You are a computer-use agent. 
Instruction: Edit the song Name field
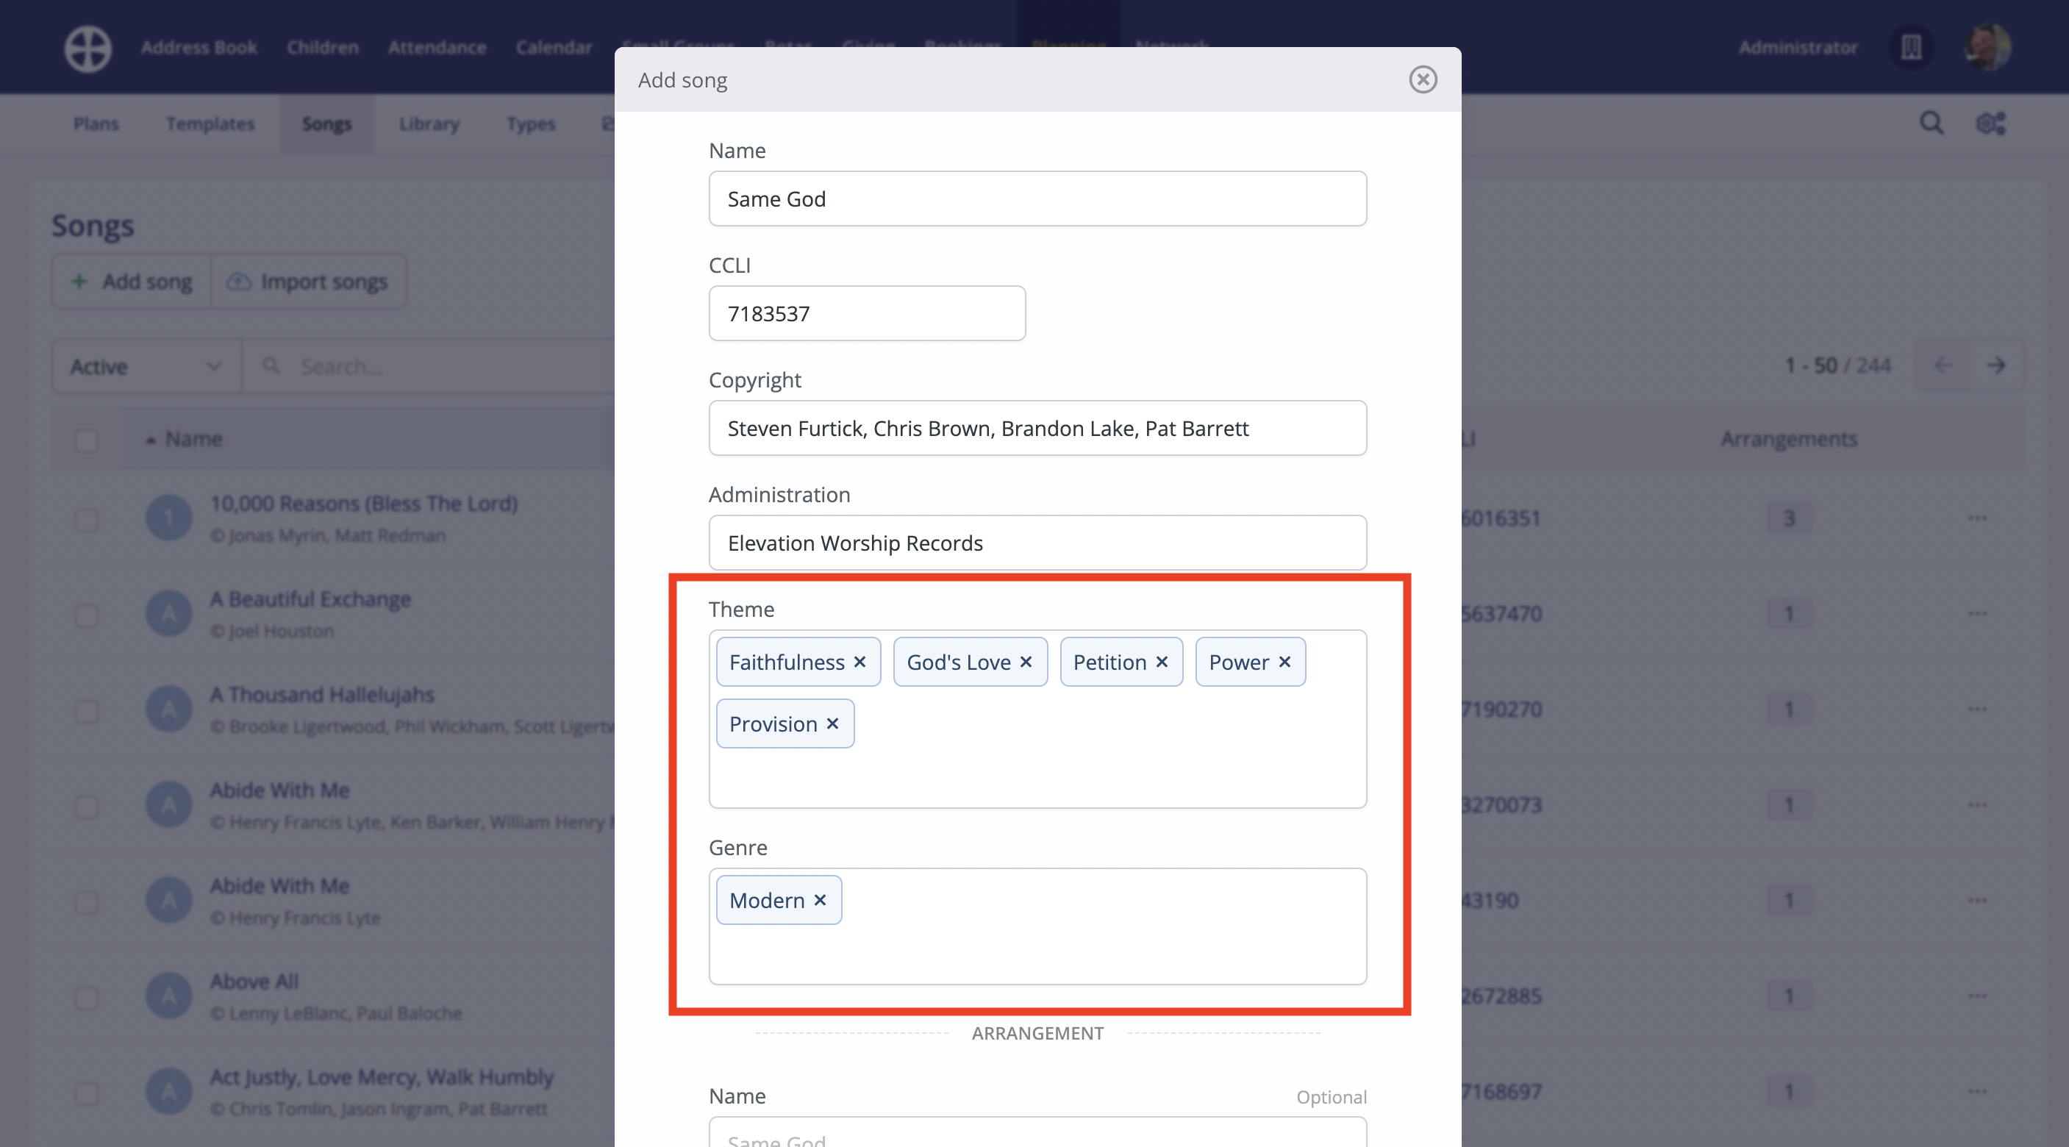(1037, 199)
